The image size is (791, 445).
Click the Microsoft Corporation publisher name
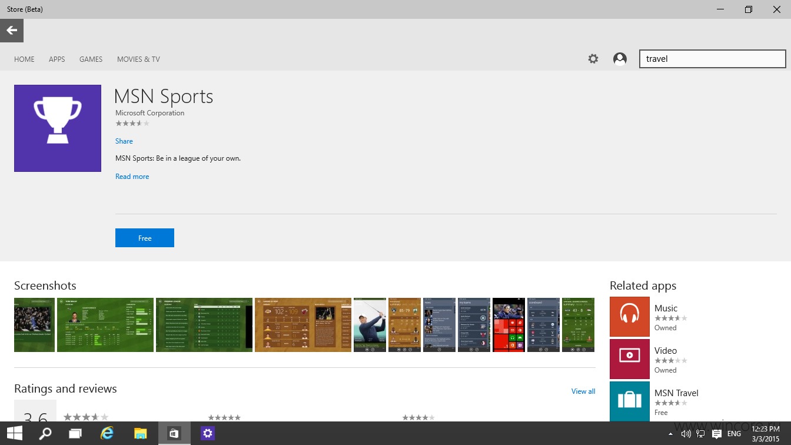coord(150,113)
